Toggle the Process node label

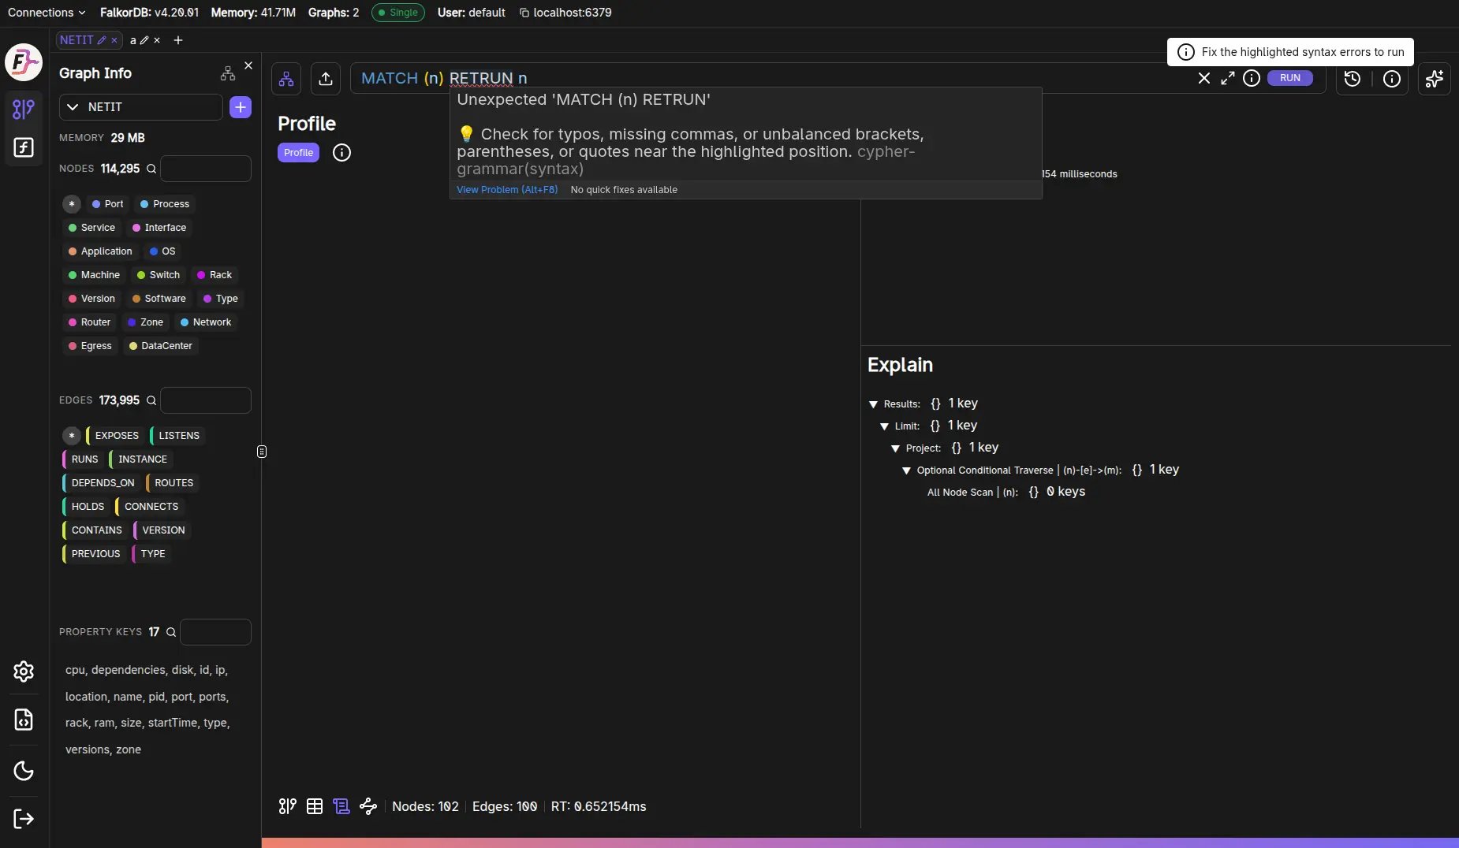click(x=164, y=204)
